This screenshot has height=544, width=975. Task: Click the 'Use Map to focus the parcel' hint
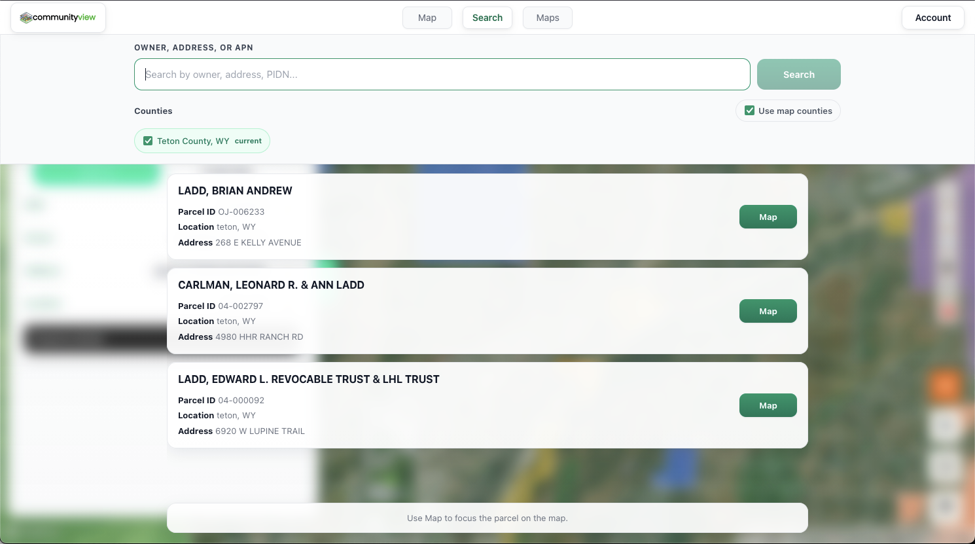coord(487,518)
